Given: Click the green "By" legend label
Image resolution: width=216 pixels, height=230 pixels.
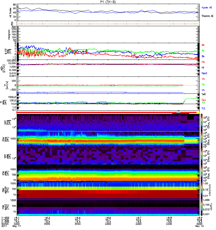Looking at the screenshot, I should tap(203, 51).
